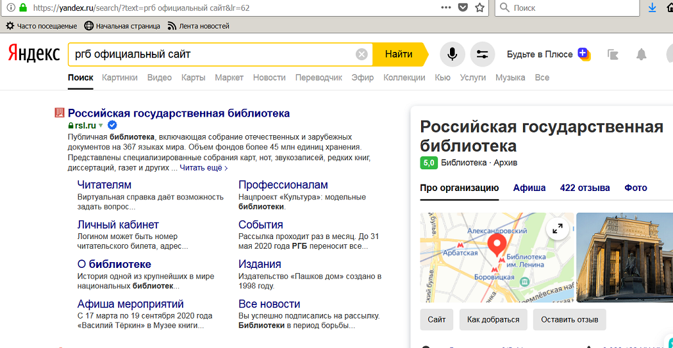The image size is (673, 348).
Task: Start voice search with the microphone
Action: [x=453, y=54]
